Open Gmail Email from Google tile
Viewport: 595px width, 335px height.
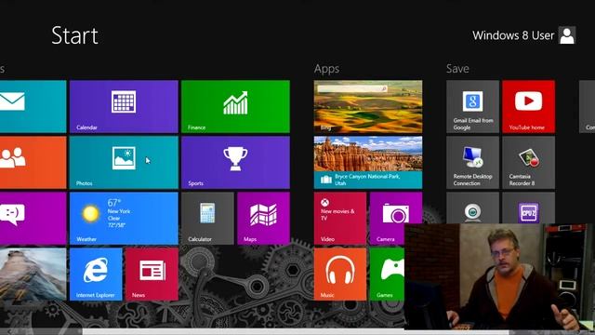point(472,106)
